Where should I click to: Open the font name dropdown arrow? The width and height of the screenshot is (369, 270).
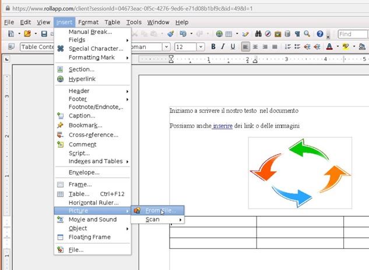[x=166, y=47]
